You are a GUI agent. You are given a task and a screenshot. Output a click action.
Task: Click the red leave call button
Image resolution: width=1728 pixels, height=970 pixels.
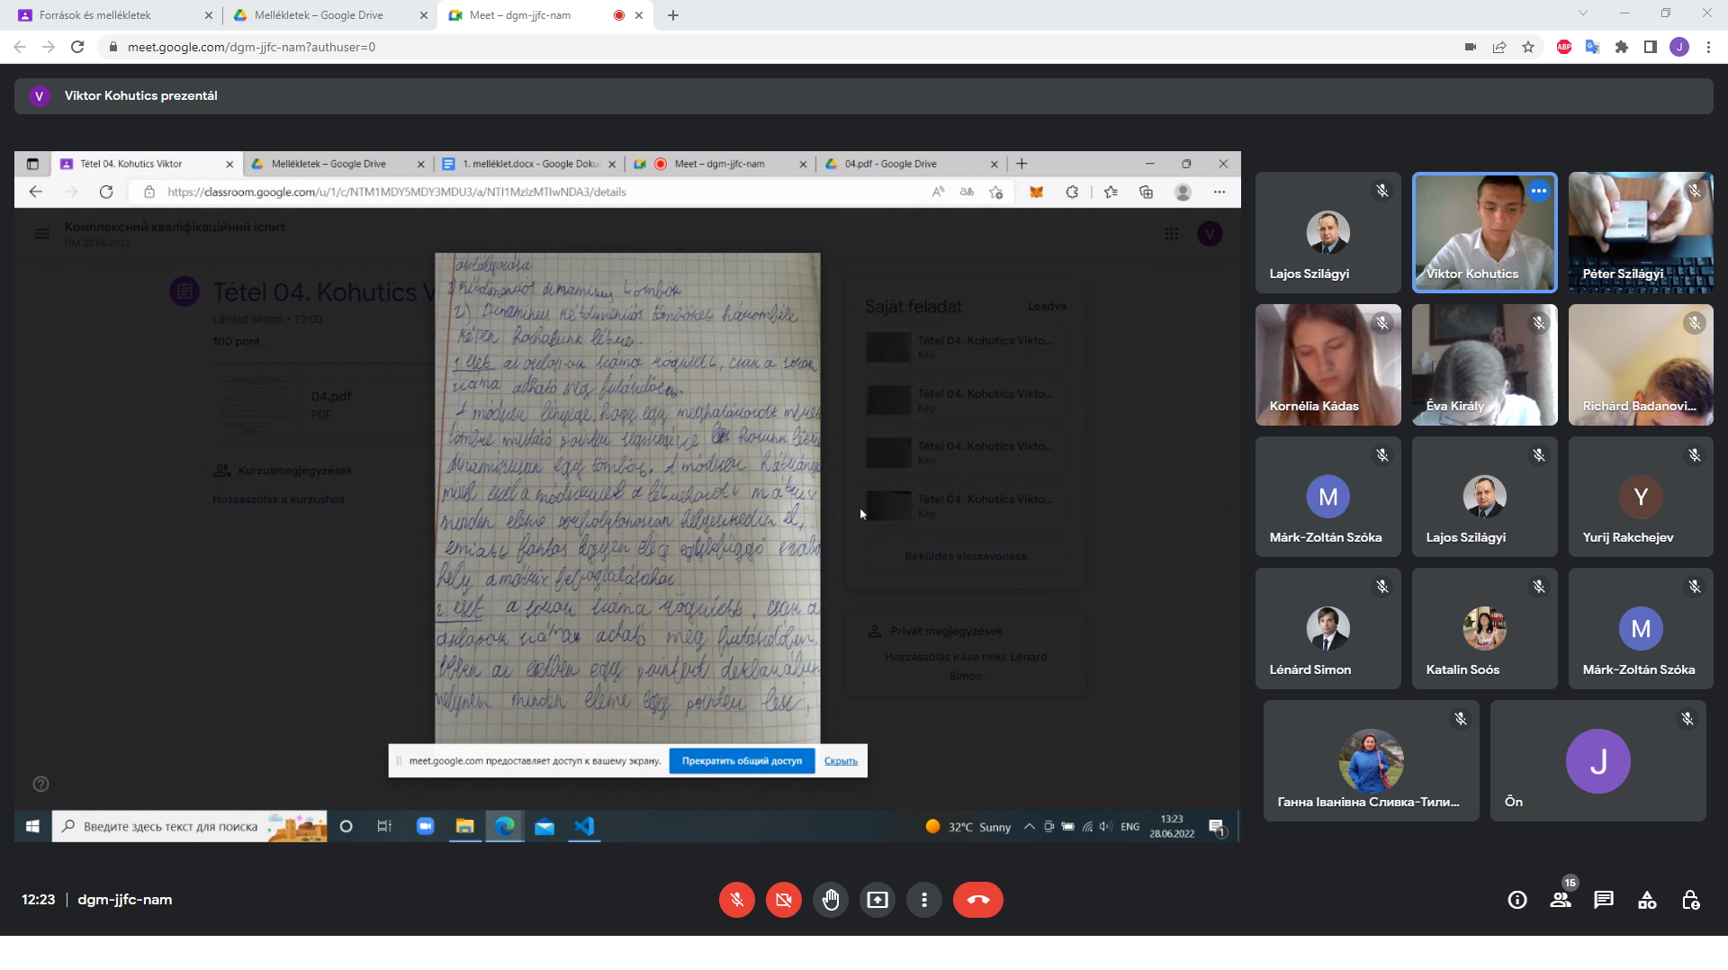[x=977, y=900]
